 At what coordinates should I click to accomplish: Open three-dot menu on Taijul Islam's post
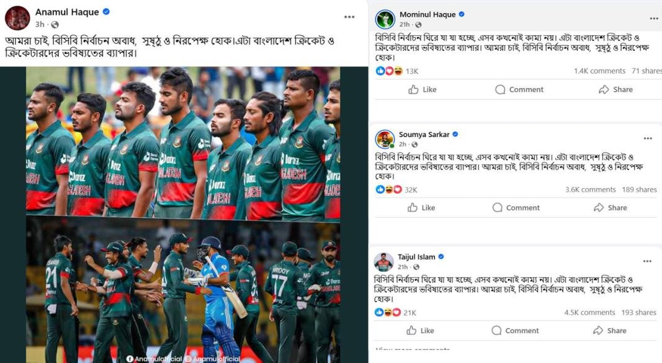(x=648, y=261)
